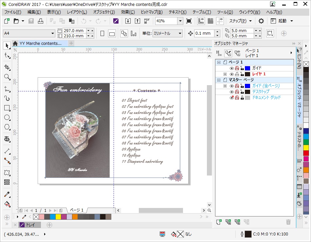Select the Zoom magnifier tool
This screenshot has height=242, width=311.
(7, 77)
